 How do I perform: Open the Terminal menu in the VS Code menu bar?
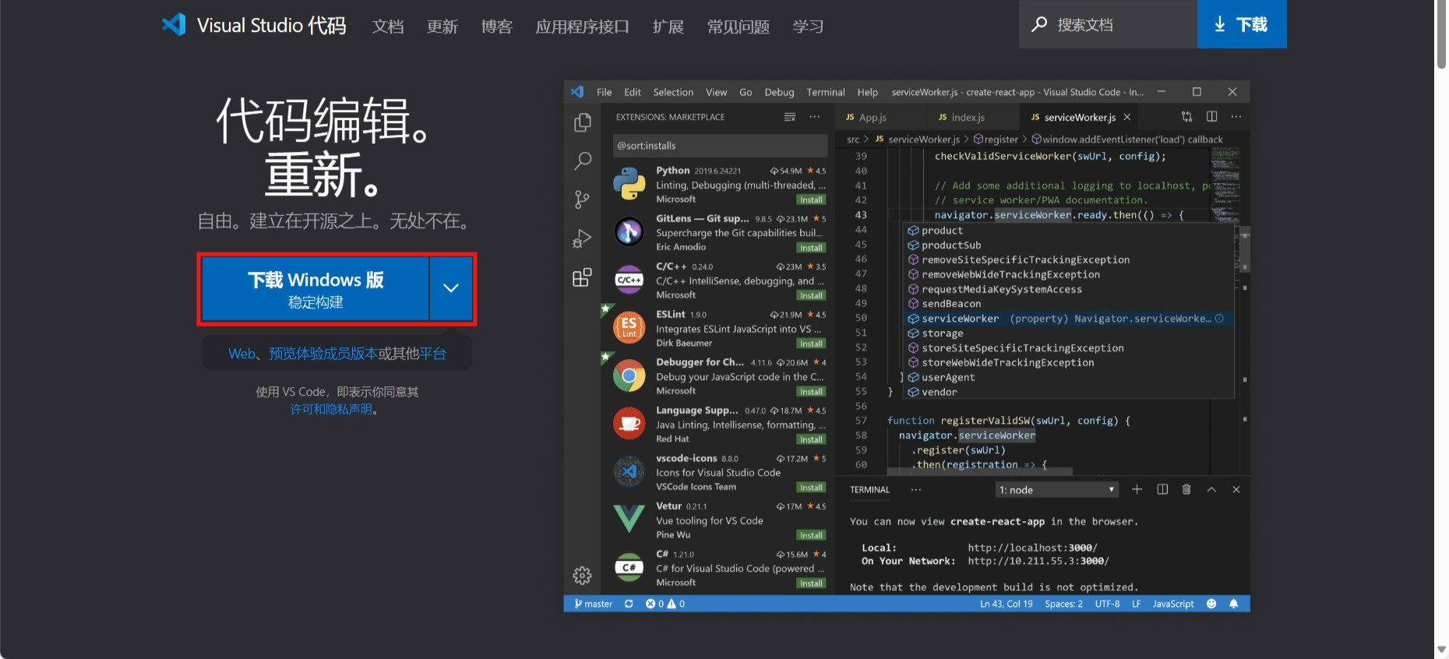pyautogui.click(x=826, y=92)
